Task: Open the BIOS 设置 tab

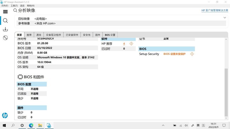Action: (x=110, y=35)
